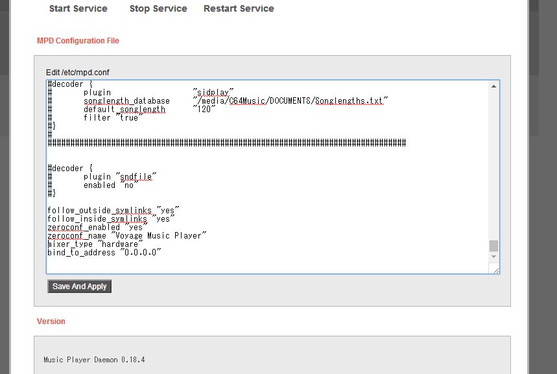Choose Restart Service
Image resolution: width=557 pixels, height=374 pixels.
coord(239,8)
